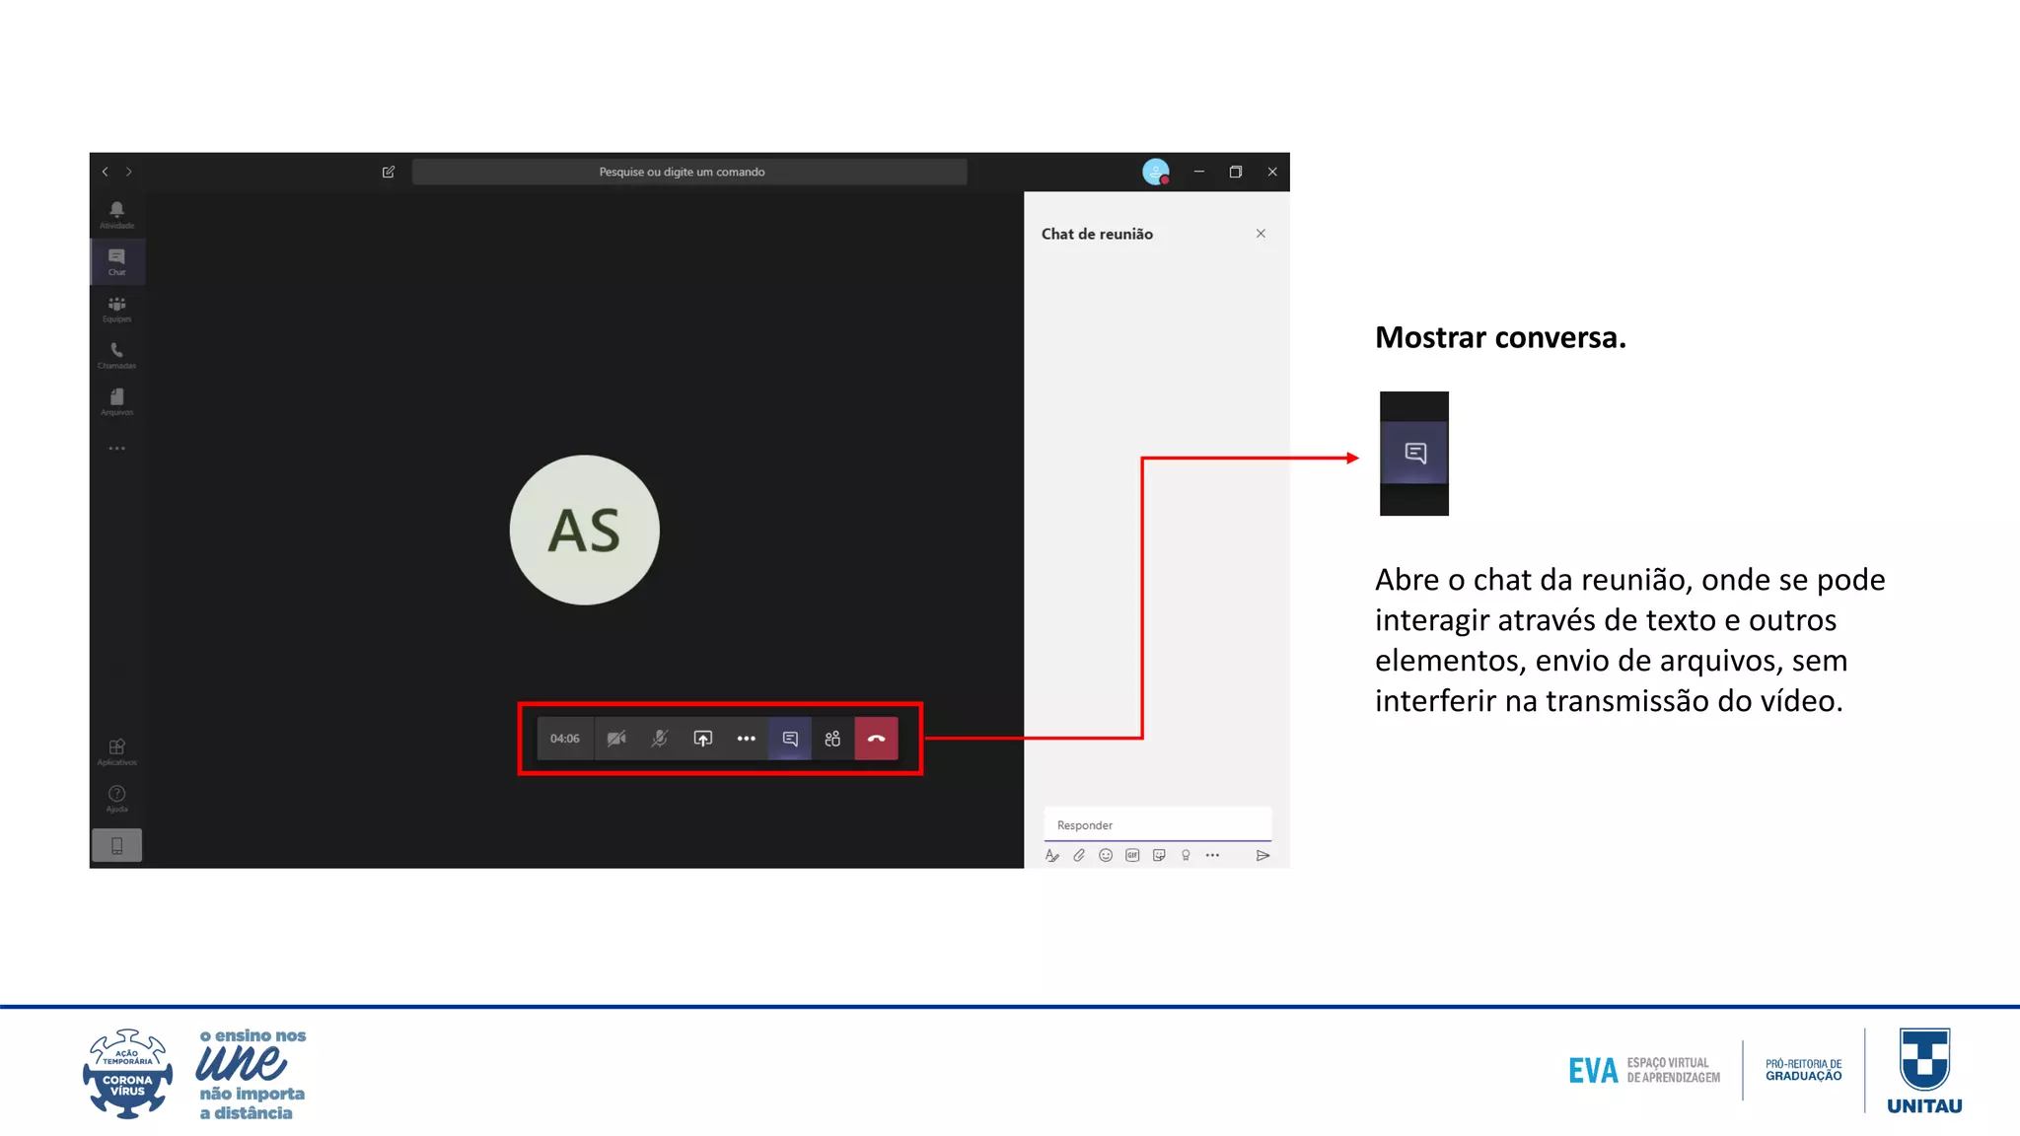Send the chat message
Screen dimensions: 2020x1136
click(1262, 856)
